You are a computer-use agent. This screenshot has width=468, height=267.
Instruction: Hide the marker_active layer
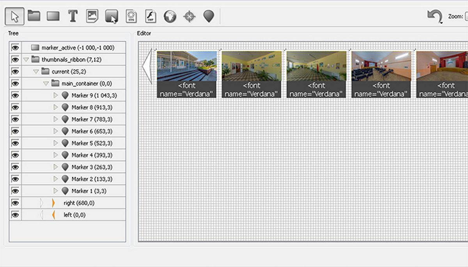(x=15, y=47)
